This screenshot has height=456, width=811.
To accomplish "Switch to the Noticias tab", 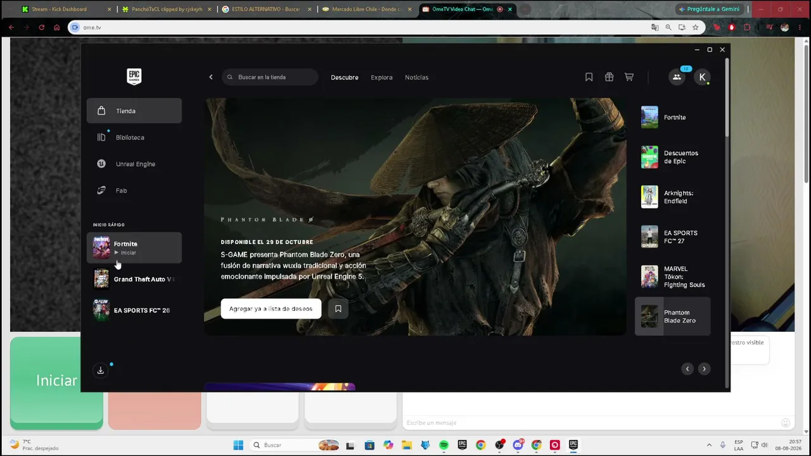I will coord(417,77).
